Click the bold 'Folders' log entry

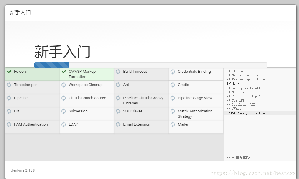pos(233,84)
